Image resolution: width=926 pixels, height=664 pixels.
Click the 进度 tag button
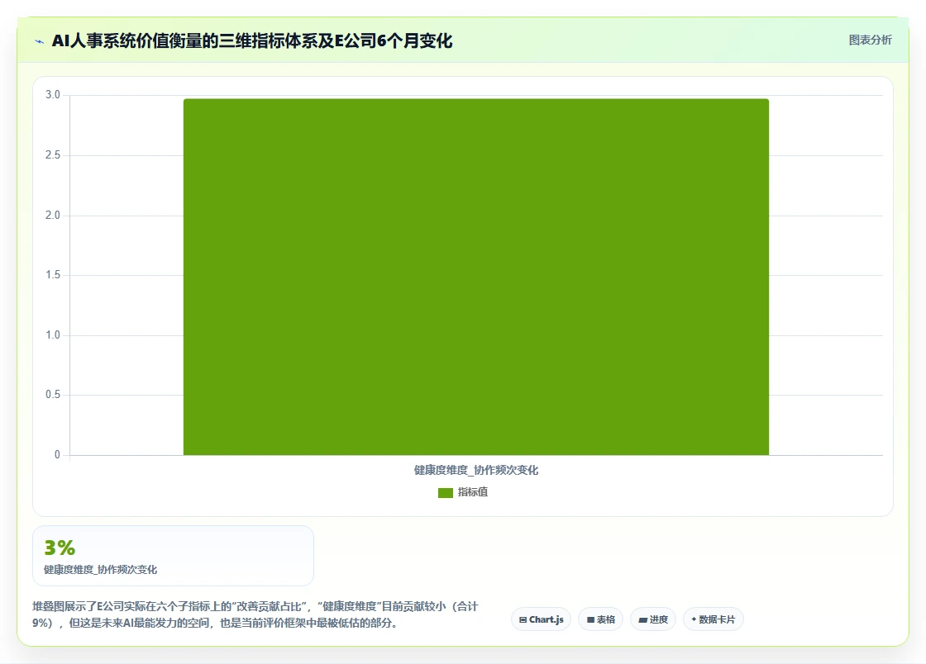coord(653,619)
